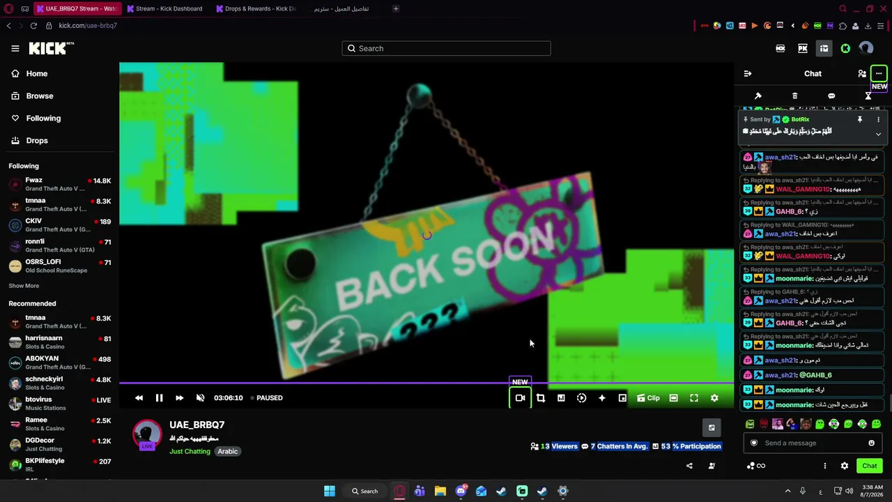Screen dimensions: 892x502
Task: Open the chat vertical dots menu
Action: (x=825, y=466)
